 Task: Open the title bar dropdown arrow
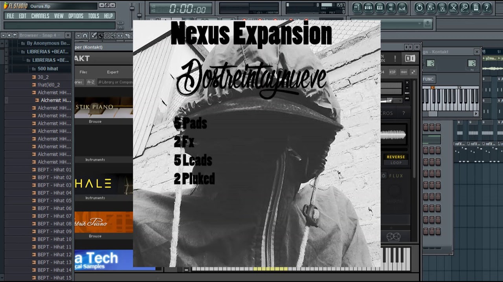click(x=101, y=5)
